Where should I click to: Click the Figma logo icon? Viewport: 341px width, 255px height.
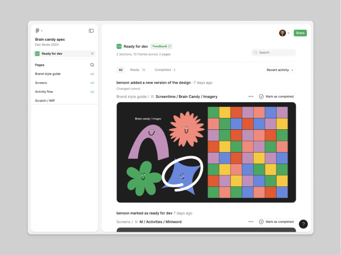click(x=37, y=30)
